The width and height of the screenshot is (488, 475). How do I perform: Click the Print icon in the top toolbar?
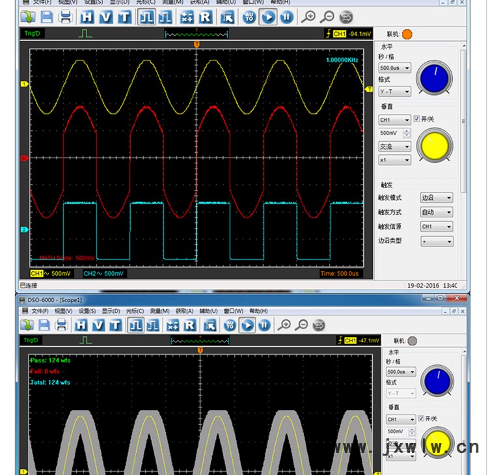coord(65,17)
